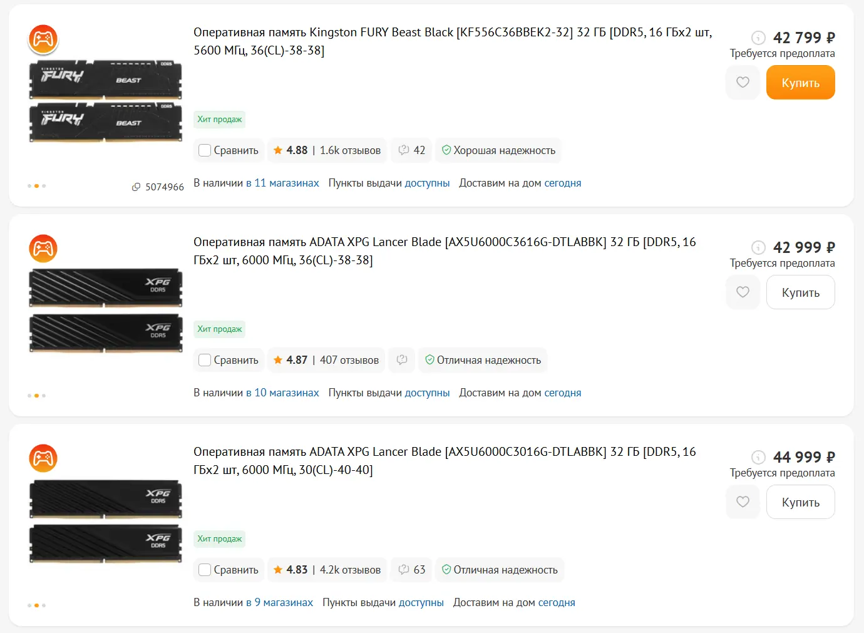Enable Сравнить for ADATA 36(CL)-38-38 memory
Image resolution: width=864 pixels, height=633 pixels.
click(205, 360)
